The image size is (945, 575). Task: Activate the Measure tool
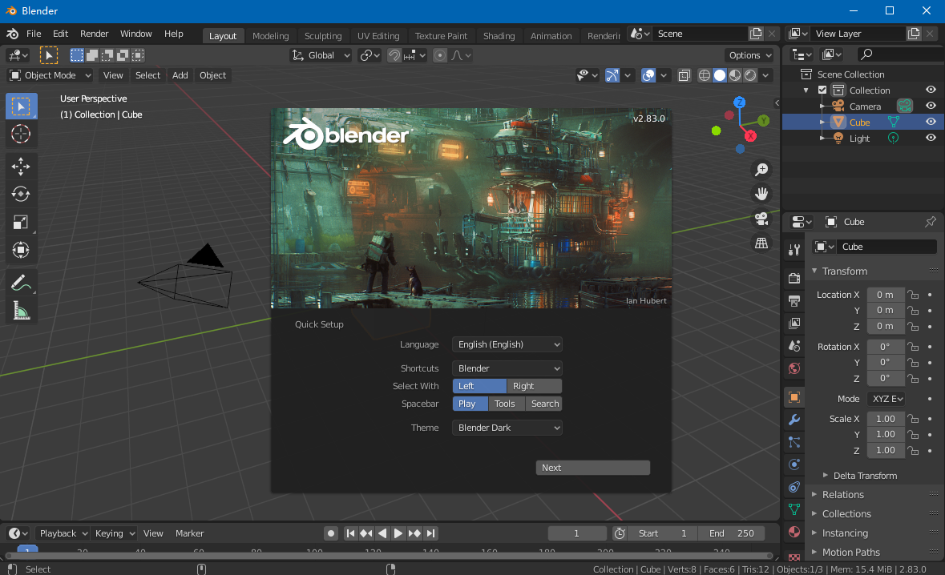[21, 310]
